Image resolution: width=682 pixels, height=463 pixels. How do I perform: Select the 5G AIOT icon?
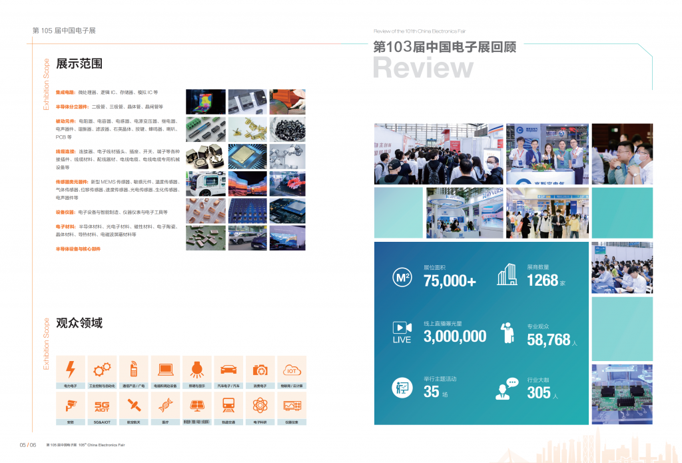click(x=102, y=405)
